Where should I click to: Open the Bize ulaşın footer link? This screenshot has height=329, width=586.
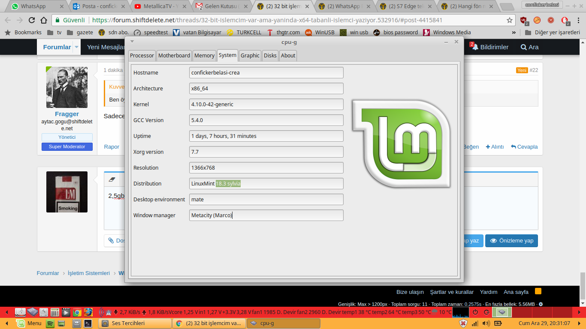410,292
